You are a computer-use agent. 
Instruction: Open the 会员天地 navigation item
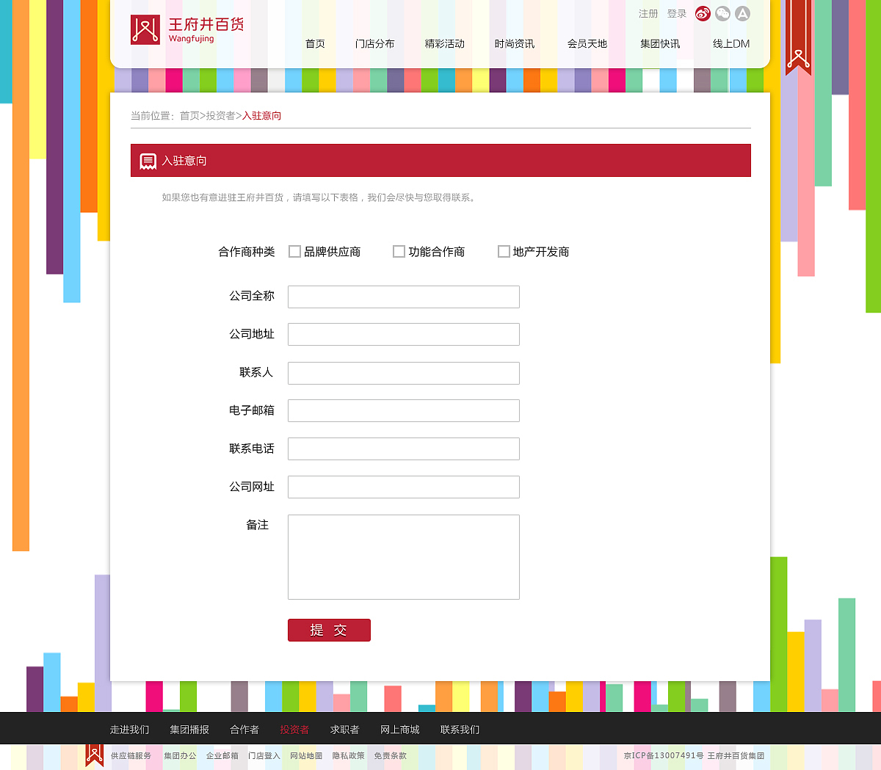(x=587, y=44)
